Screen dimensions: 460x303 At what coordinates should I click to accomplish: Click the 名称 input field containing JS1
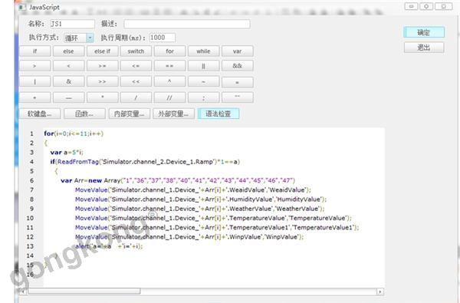[x=73, y=24]
